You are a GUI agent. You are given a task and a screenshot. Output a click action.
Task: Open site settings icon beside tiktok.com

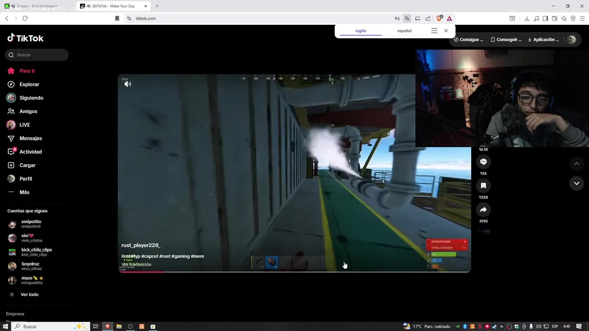[x=129, y=18]
